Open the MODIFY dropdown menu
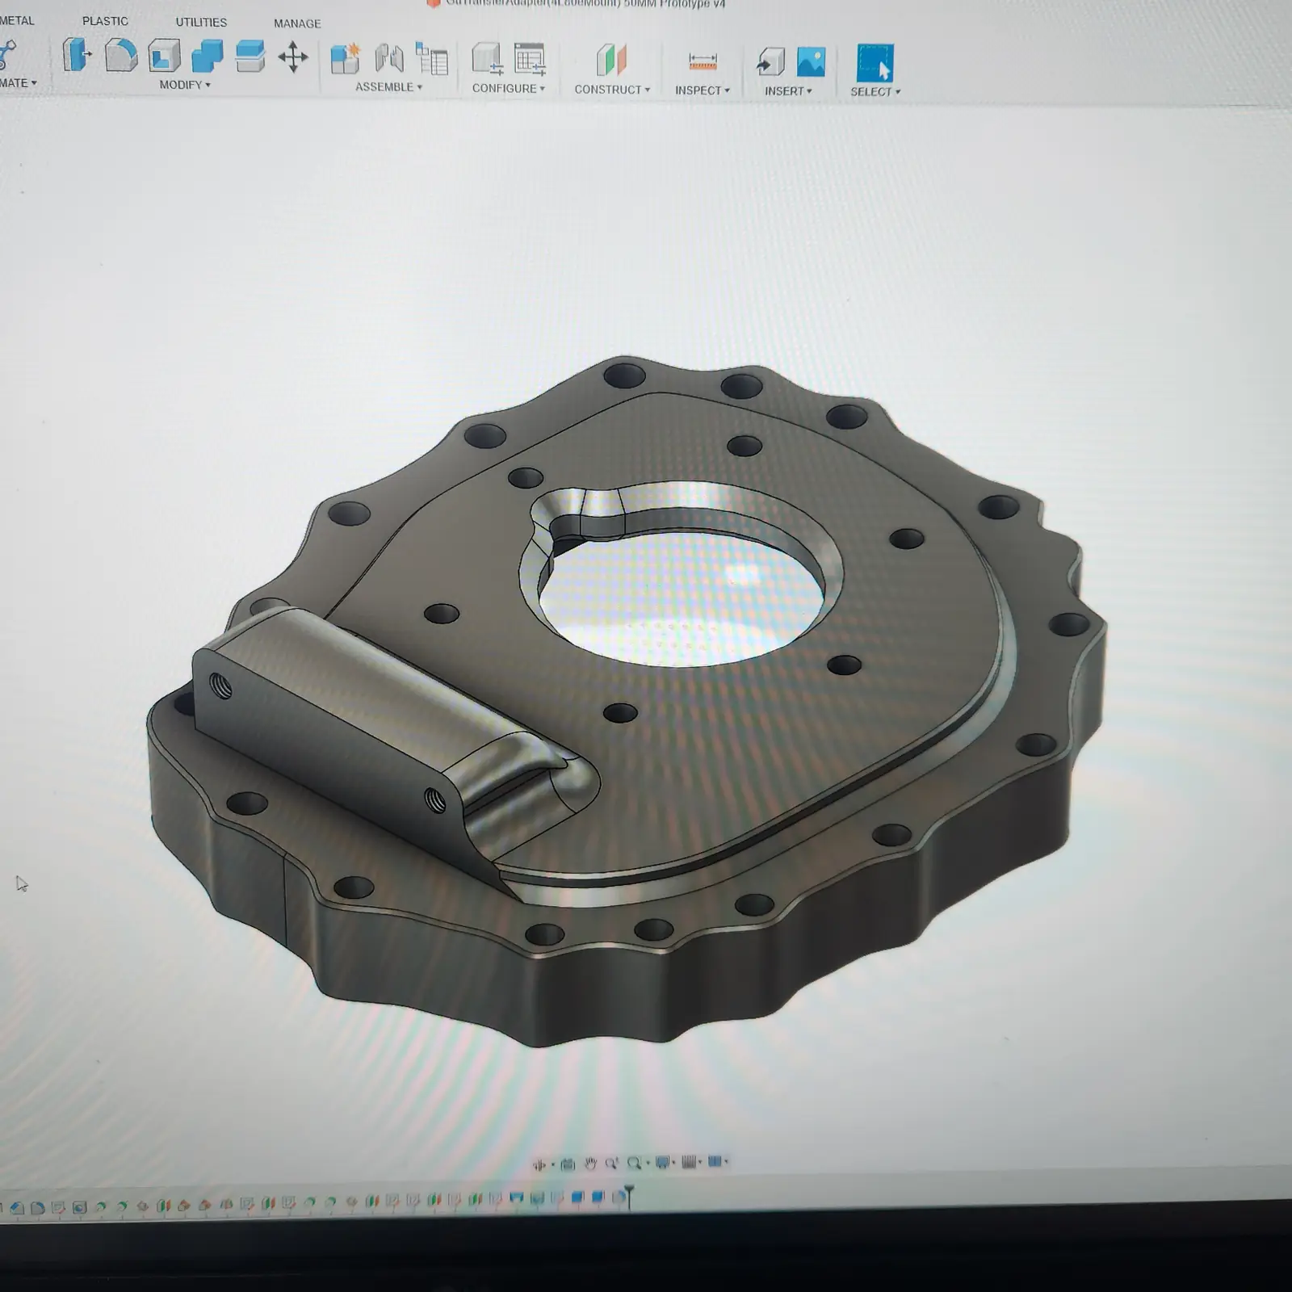Image resolution: width=1292 pixels, height=1292 pixels. 185,85
